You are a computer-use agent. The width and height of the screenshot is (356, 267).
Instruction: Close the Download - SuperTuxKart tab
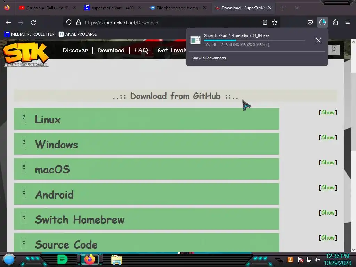pyautogui.click(x=270, y=8)
